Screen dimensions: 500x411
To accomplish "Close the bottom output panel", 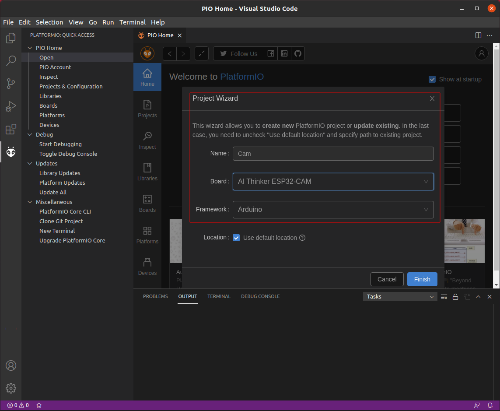I will 490,297.
